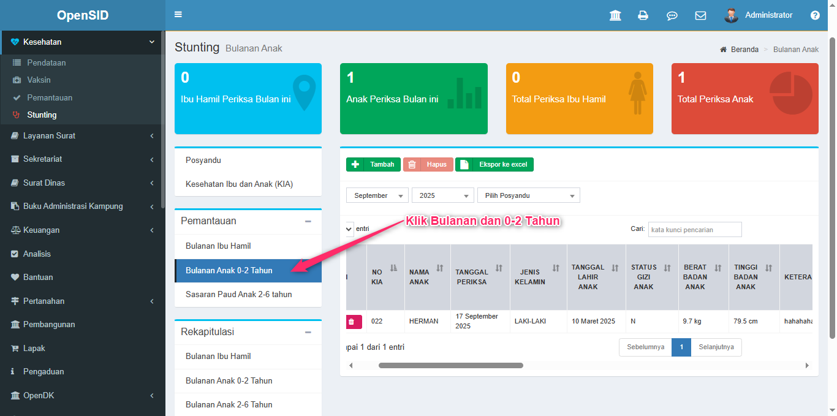
Task: Open the Vaksin sidebar submenu item
Action: 39,80
